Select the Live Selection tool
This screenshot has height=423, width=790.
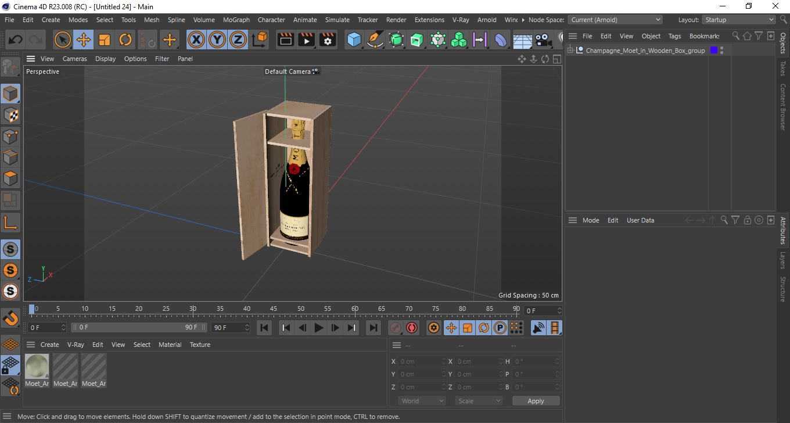point(62,40)
